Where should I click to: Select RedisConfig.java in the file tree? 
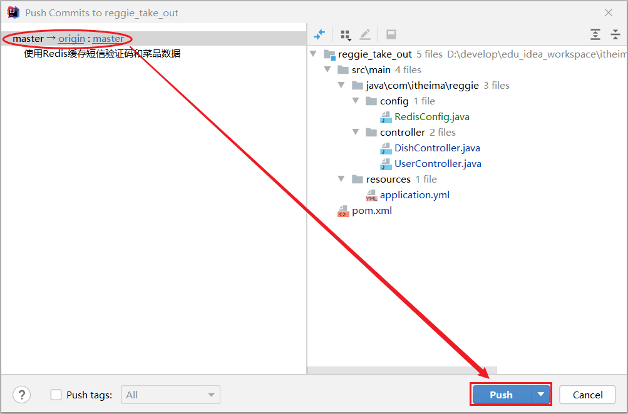click(431, 117)
